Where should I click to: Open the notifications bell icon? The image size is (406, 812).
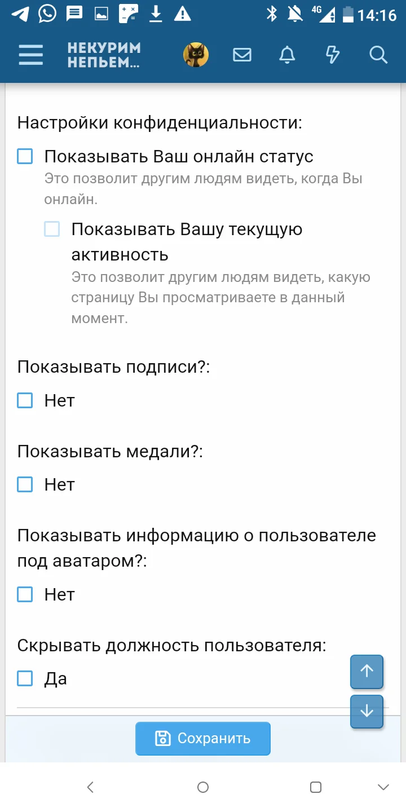[x=287, y=55]
